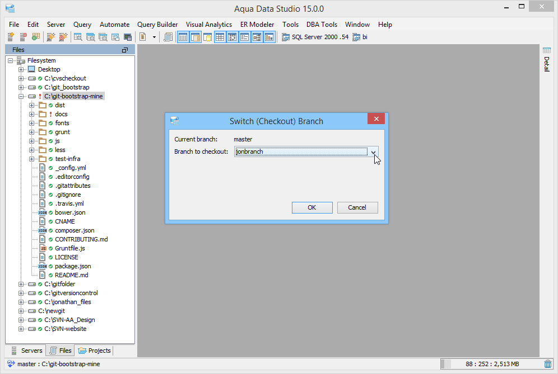This screenshot has height=374, width=558.
Task: Click the connect plug toolbar icon
Action: click(x=51, y=37)
